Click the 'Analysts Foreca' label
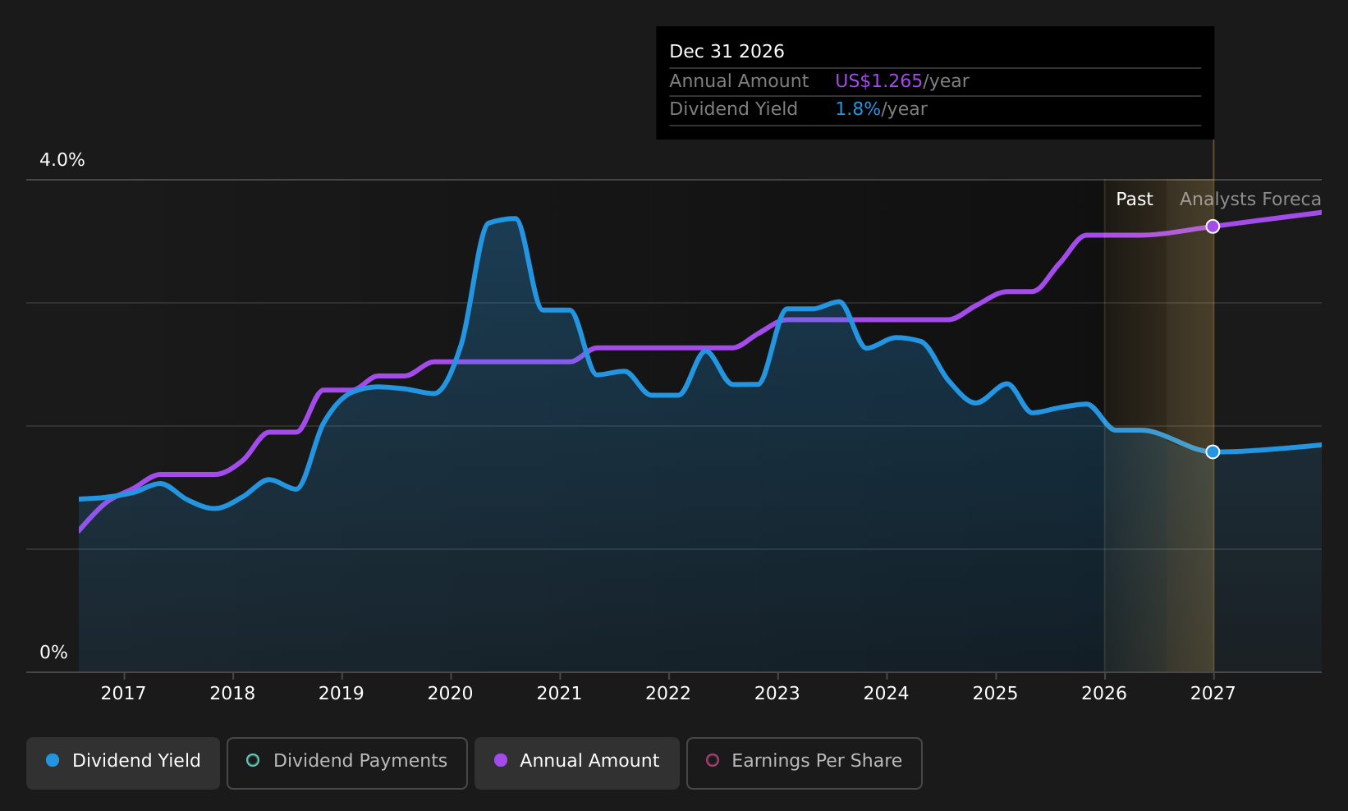Viewport: 1348px width, 811px height. [1250, 199]
